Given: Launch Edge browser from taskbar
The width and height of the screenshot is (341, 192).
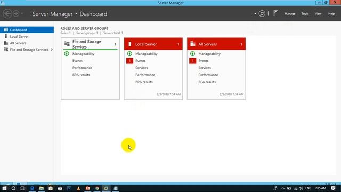Looking at the screenshot, I should (x=32, y=188).
